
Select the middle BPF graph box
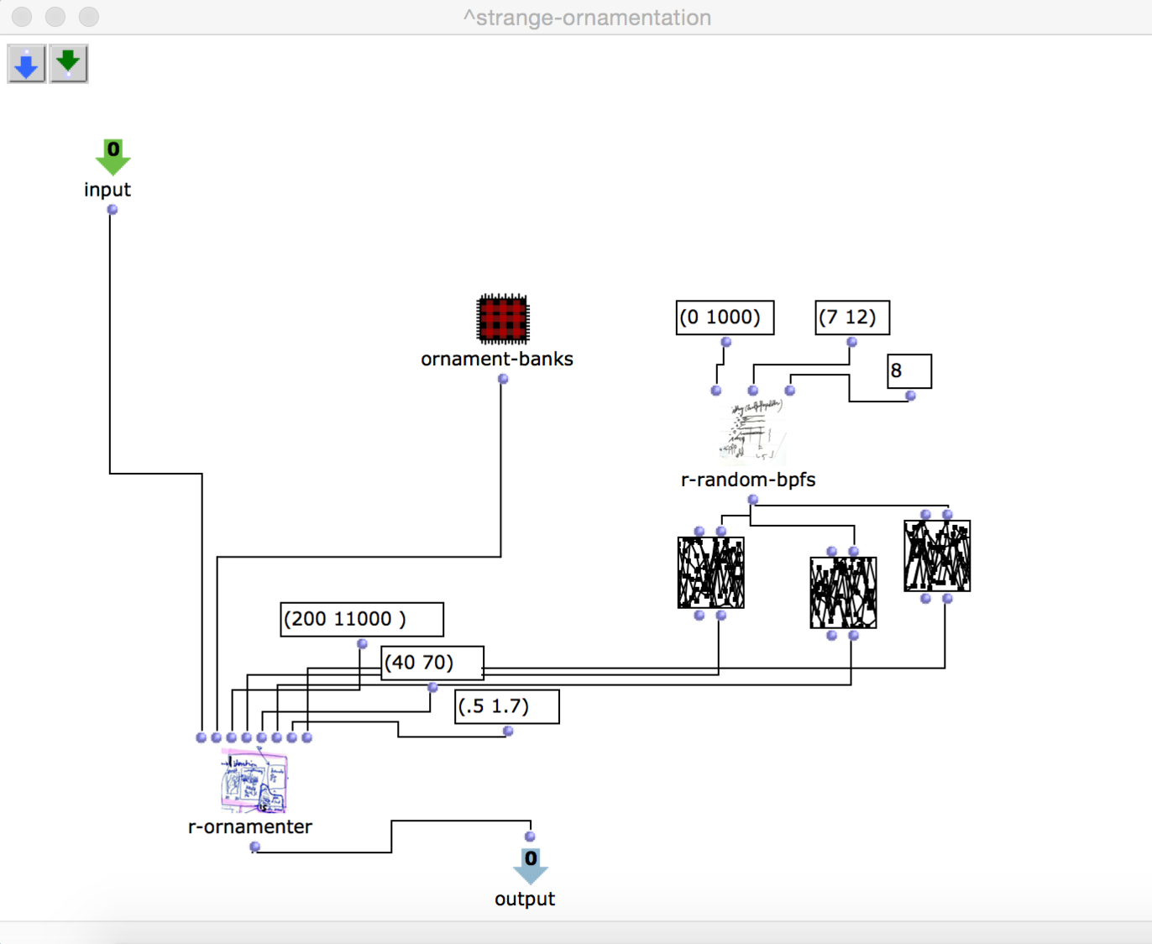[843, 593]
